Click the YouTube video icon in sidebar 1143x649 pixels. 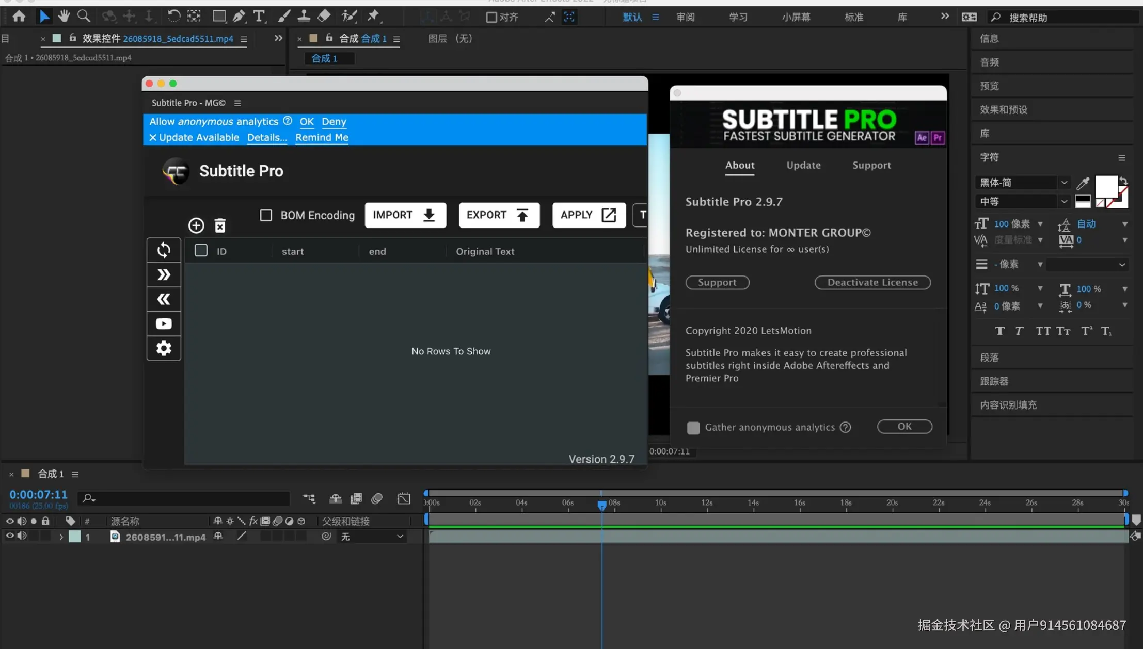point(164,324)
